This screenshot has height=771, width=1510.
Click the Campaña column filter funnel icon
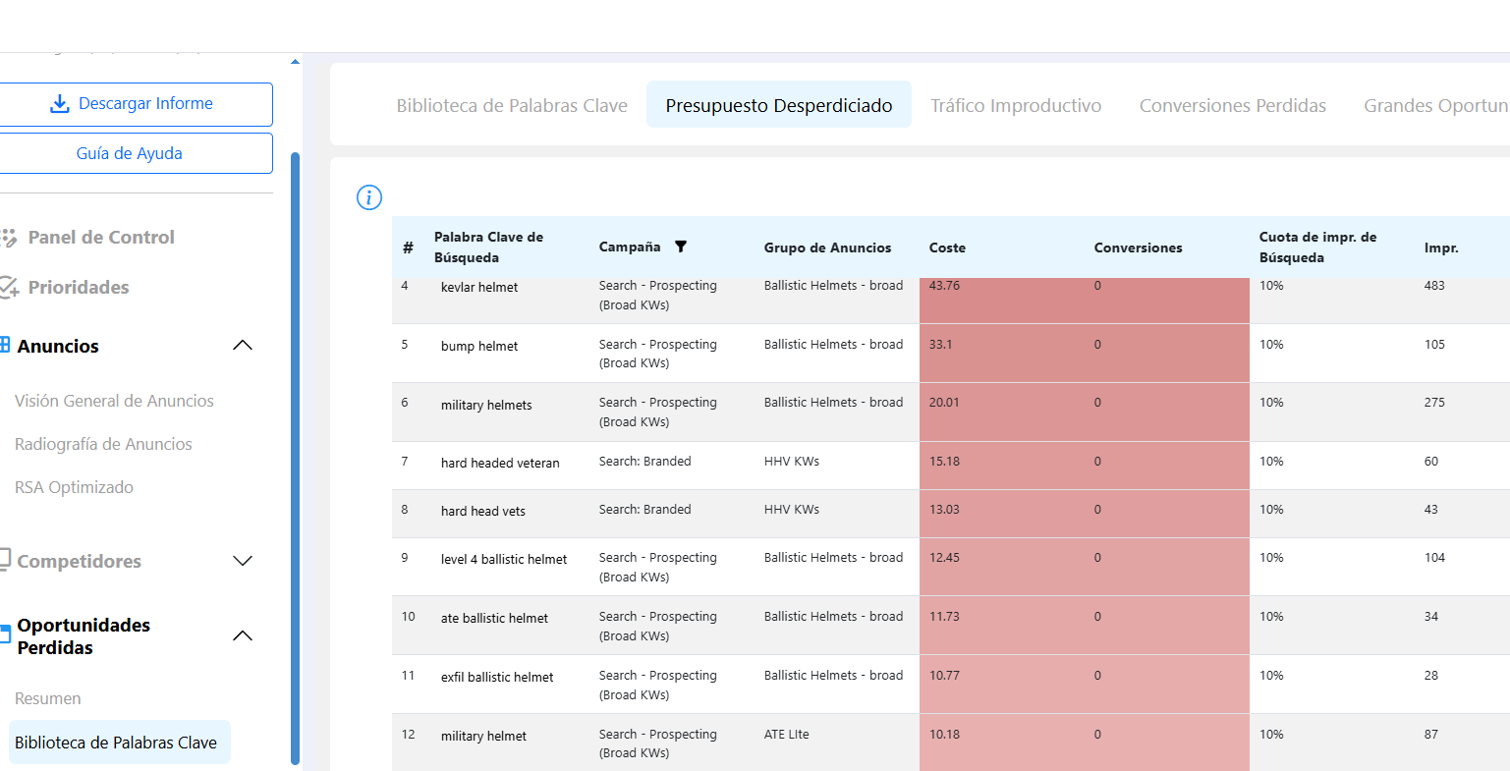[681, 247]
